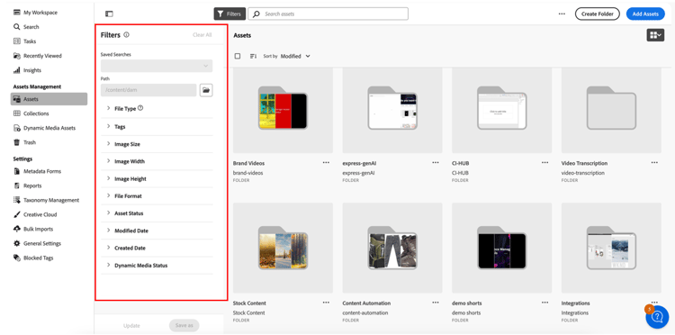675x335 pixels.
Task: Click the Add Assets button
Action: pyautogui.click(x=645, y=14)
